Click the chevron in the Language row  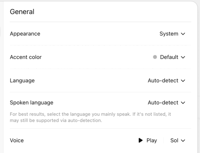coord(183,81)
